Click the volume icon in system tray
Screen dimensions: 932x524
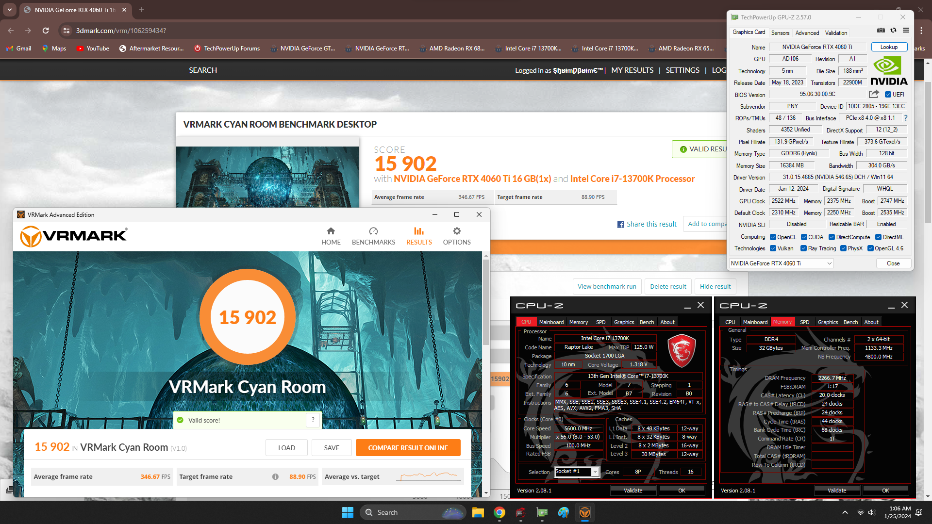coord(871,512)
